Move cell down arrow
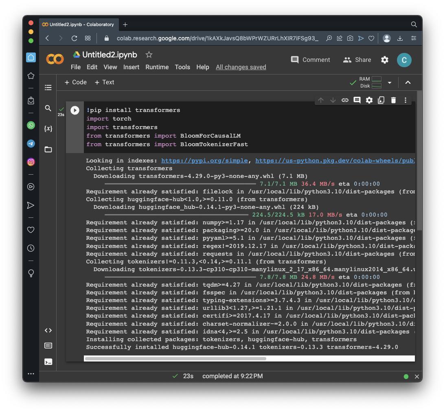Image resolution: width=445 pixels, height=412 pixels. 333,100
